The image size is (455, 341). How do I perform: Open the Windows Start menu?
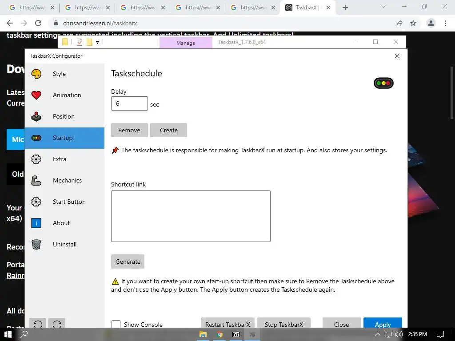coord(8,334)
